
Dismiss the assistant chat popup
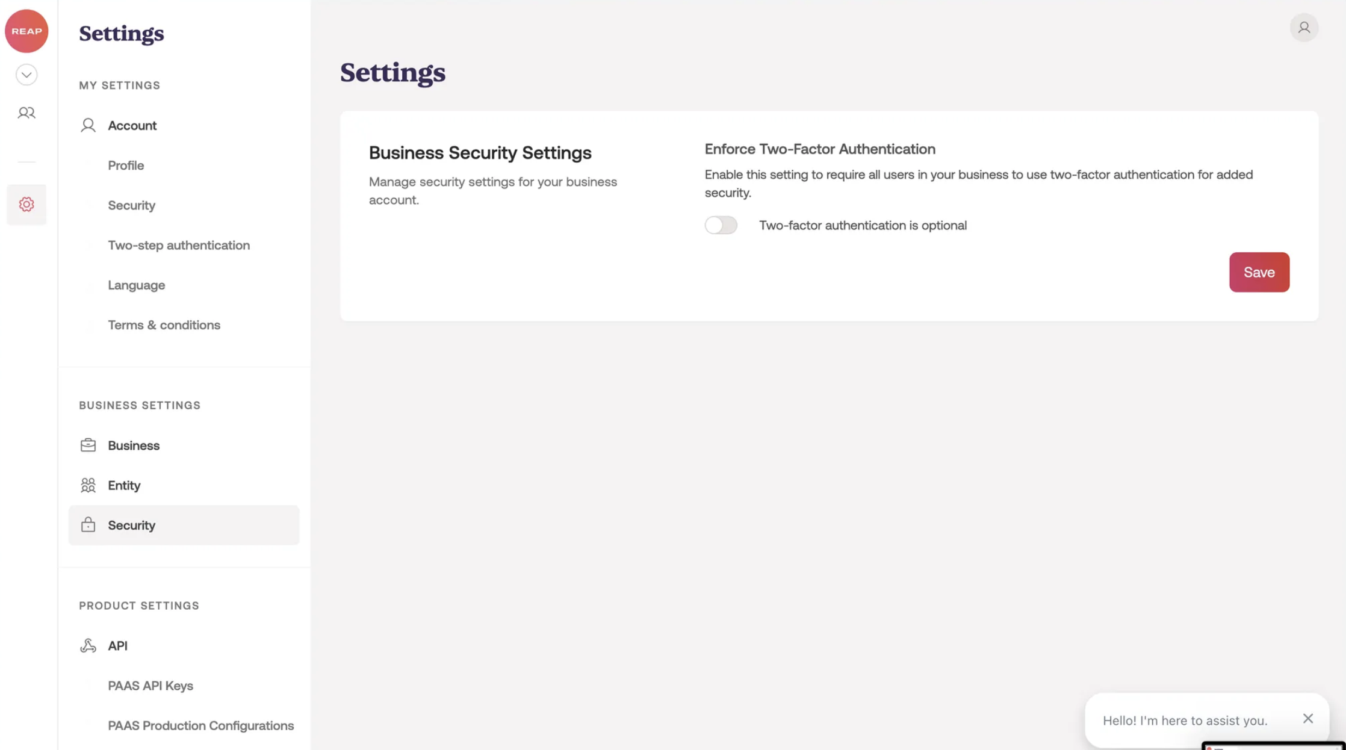pyautogui.click(x=1307, y=719)
